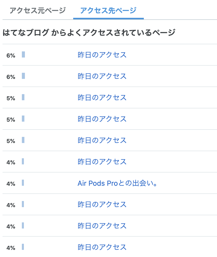Click the first 6% percentage label
217x257 pixels.
tap(11, 55)
